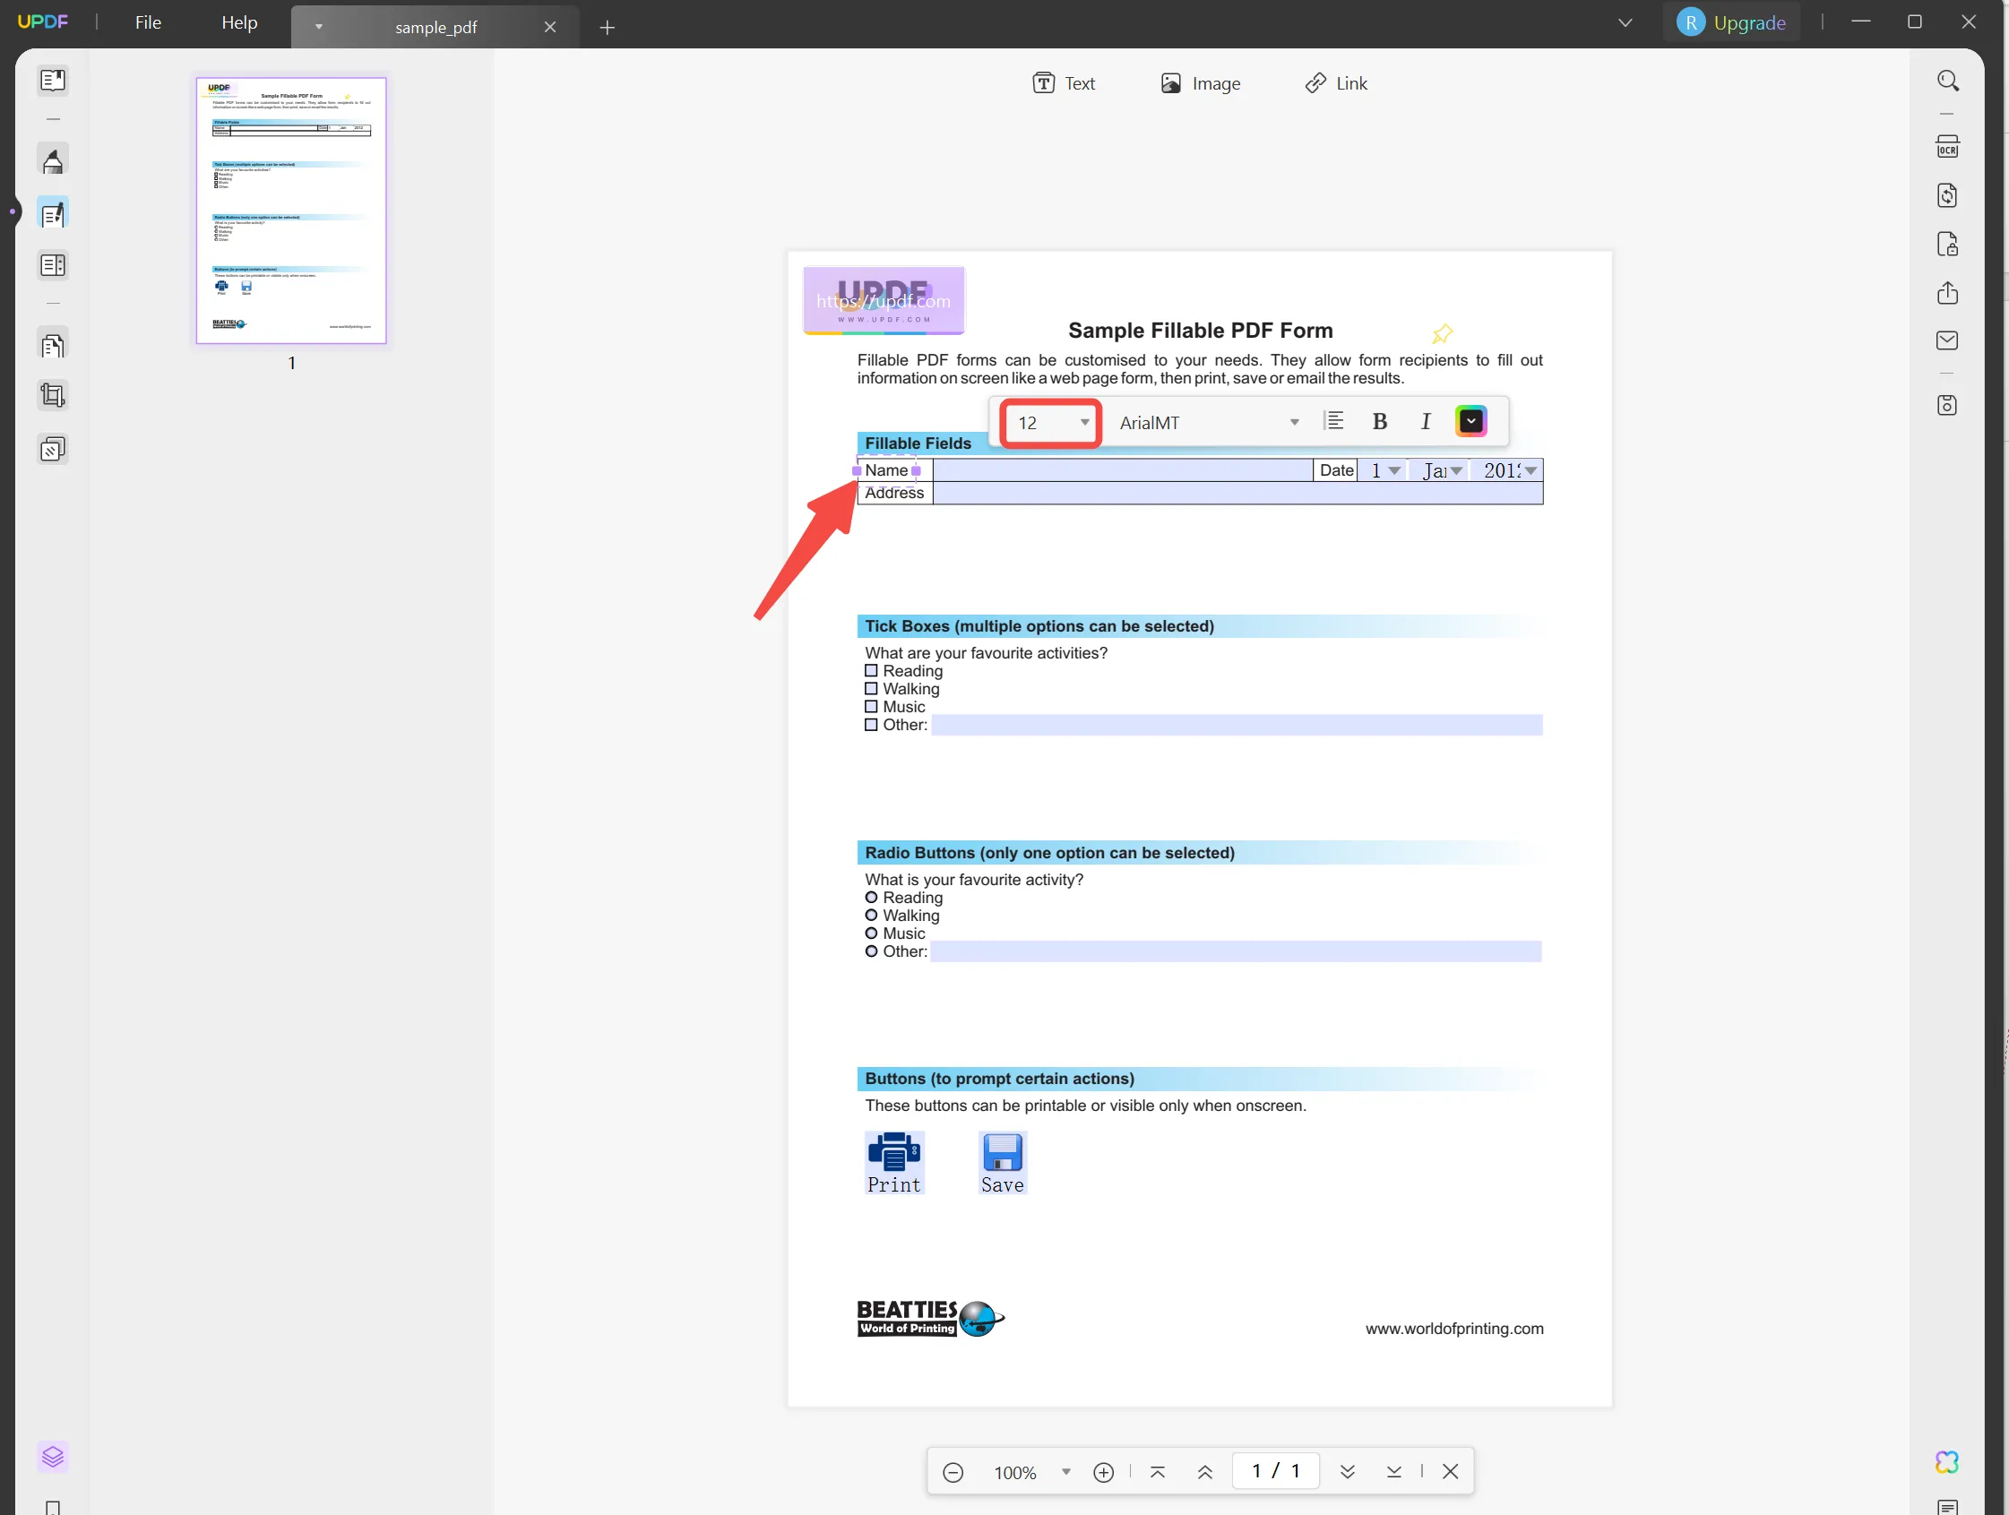Image resolution: width=2009 pixels, height=1515 pixels.
Task: Click the text alignment icon
Action: (x=1334, y=422)
